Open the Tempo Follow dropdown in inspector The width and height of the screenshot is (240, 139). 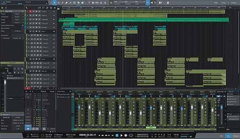(19, 14)
